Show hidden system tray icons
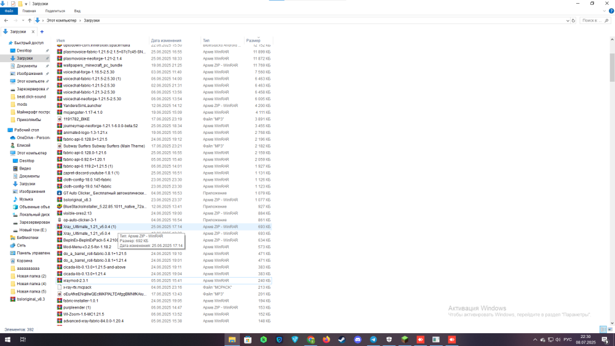This screenshot has width=615, height=346. point(534,340)
